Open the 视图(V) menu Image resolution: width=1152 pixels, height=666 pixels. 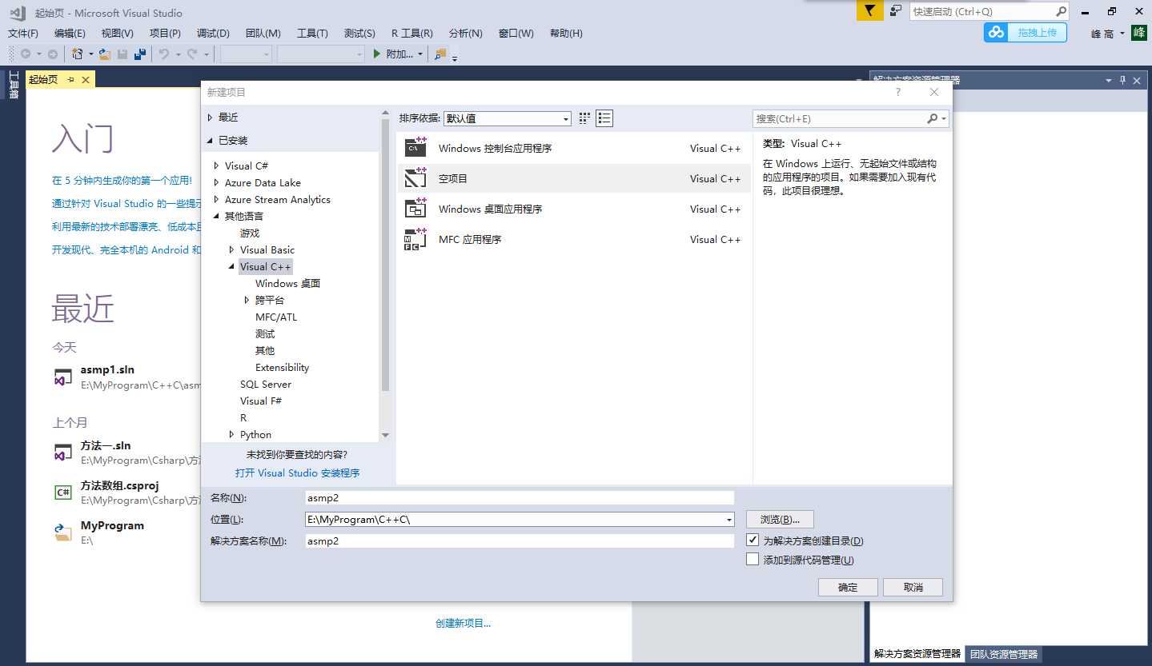118,33
